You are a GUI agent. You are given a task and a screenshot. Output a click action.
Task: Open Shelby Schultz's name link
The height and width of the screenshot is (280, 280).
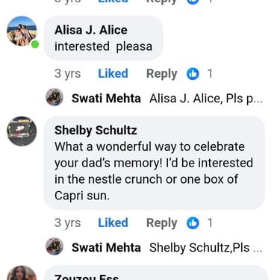pyautogui.click(x=96, y=131)
